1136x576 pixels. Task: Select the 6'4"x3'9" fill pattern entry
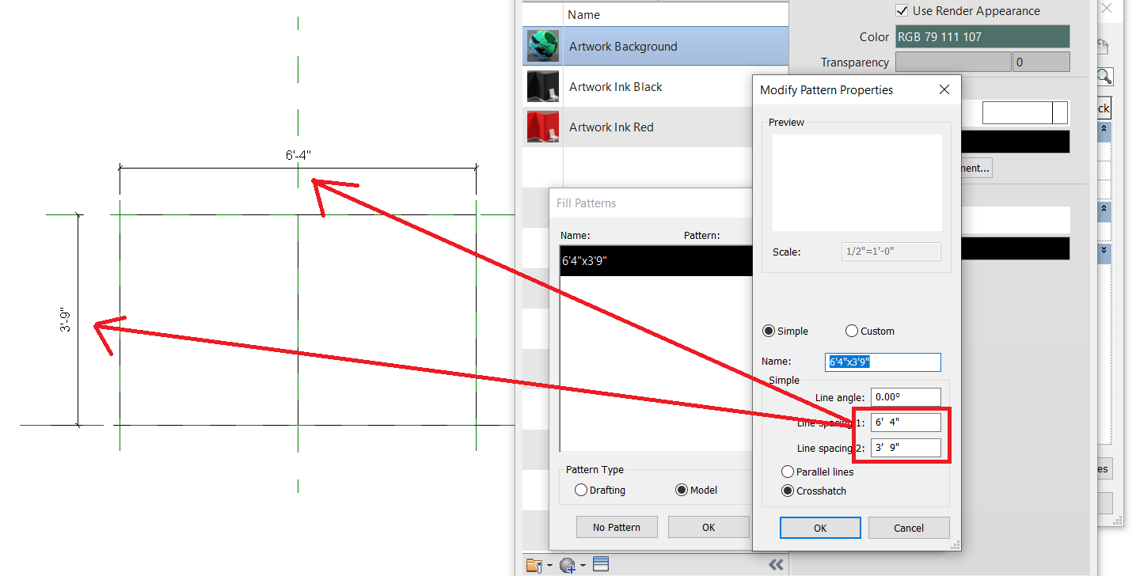point(655,260)
